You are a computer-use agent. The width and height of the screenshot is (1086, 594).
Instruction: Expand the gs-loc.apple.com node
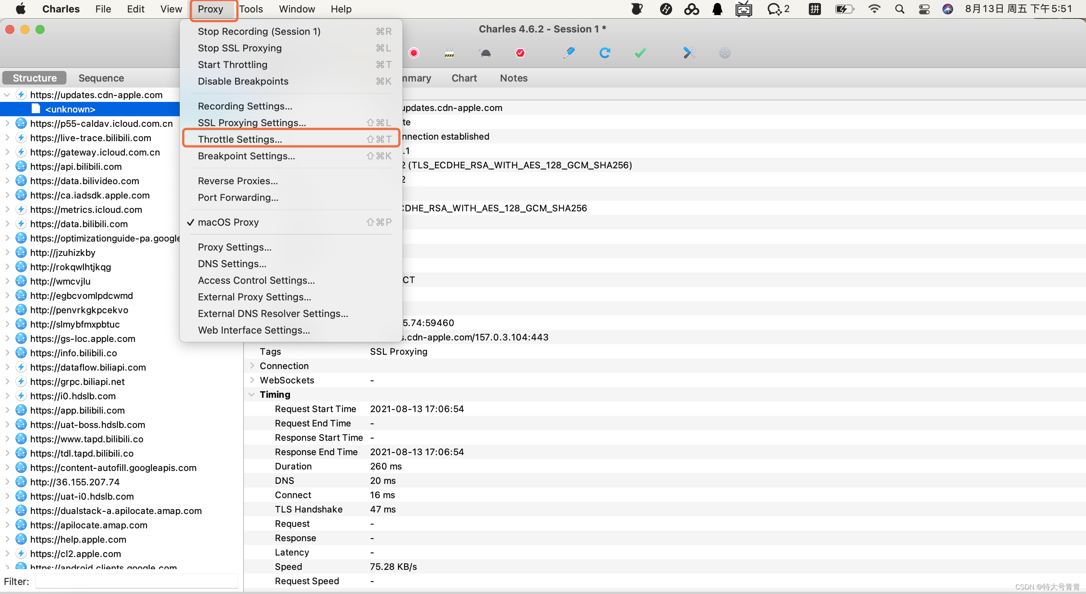coord(7,339)
